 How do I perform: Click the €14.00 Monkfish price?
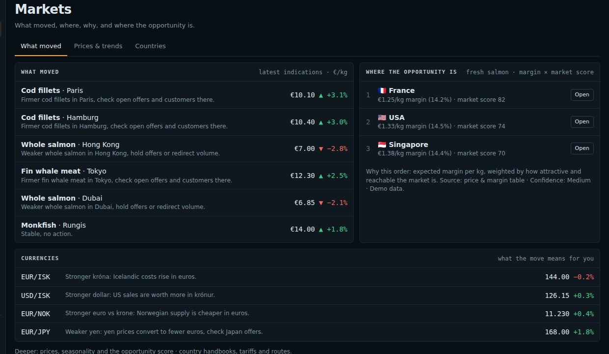(x=303, y=229)
